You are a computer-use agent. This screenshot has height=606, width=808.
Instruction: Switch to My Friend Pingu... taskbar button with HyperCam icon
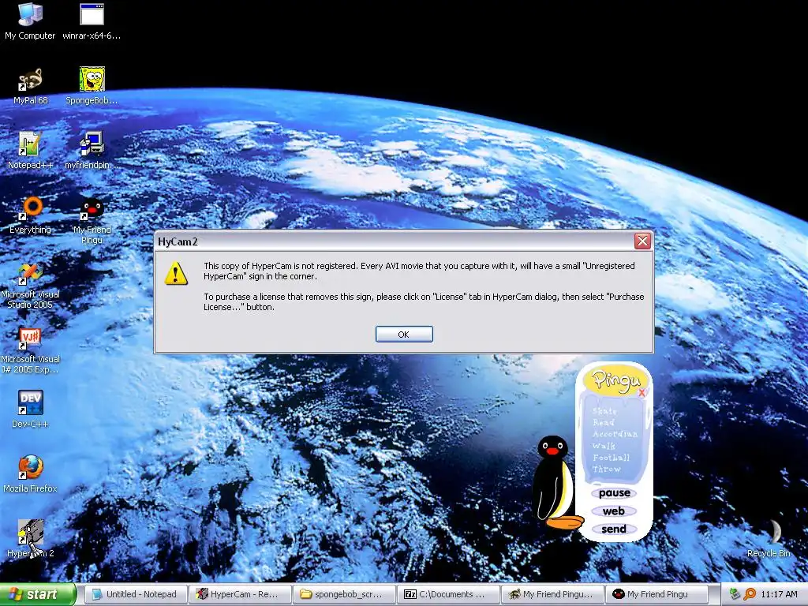click(552, 594)
